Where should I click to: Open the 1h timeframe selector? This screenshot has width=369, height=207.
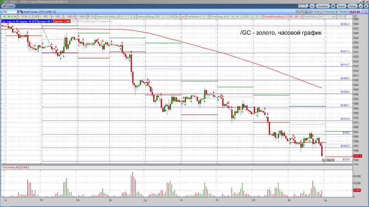click(306, 12)
